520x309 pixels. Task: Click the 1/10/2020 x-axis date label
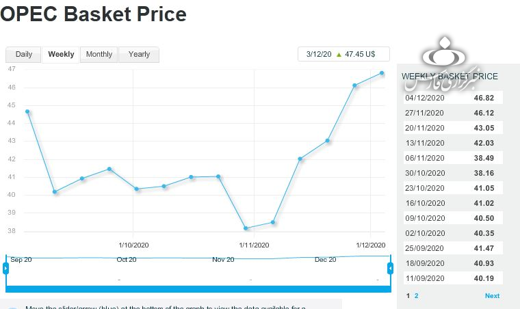coord(133,245)
